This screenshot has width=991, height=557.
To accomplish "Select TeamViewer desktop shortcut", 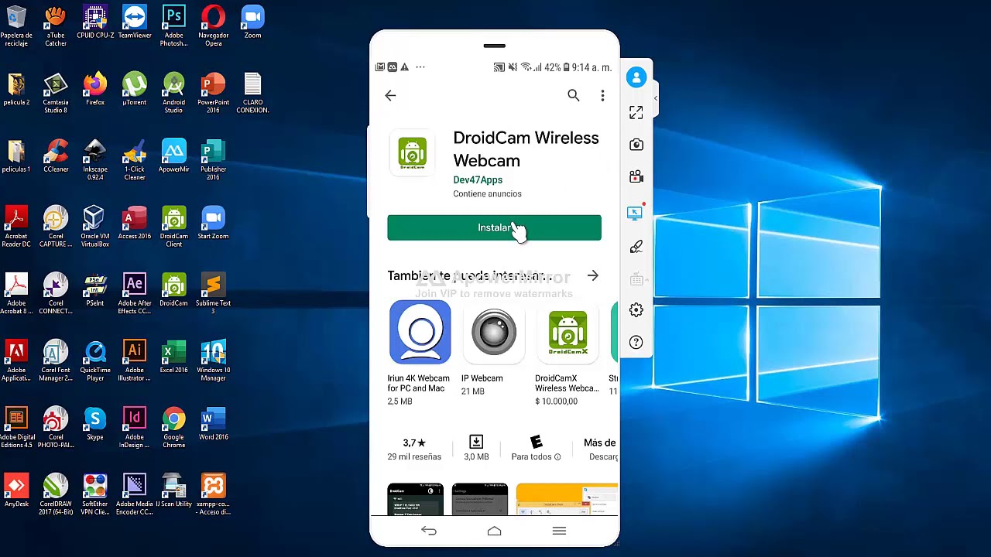I will tap(135, 22).
